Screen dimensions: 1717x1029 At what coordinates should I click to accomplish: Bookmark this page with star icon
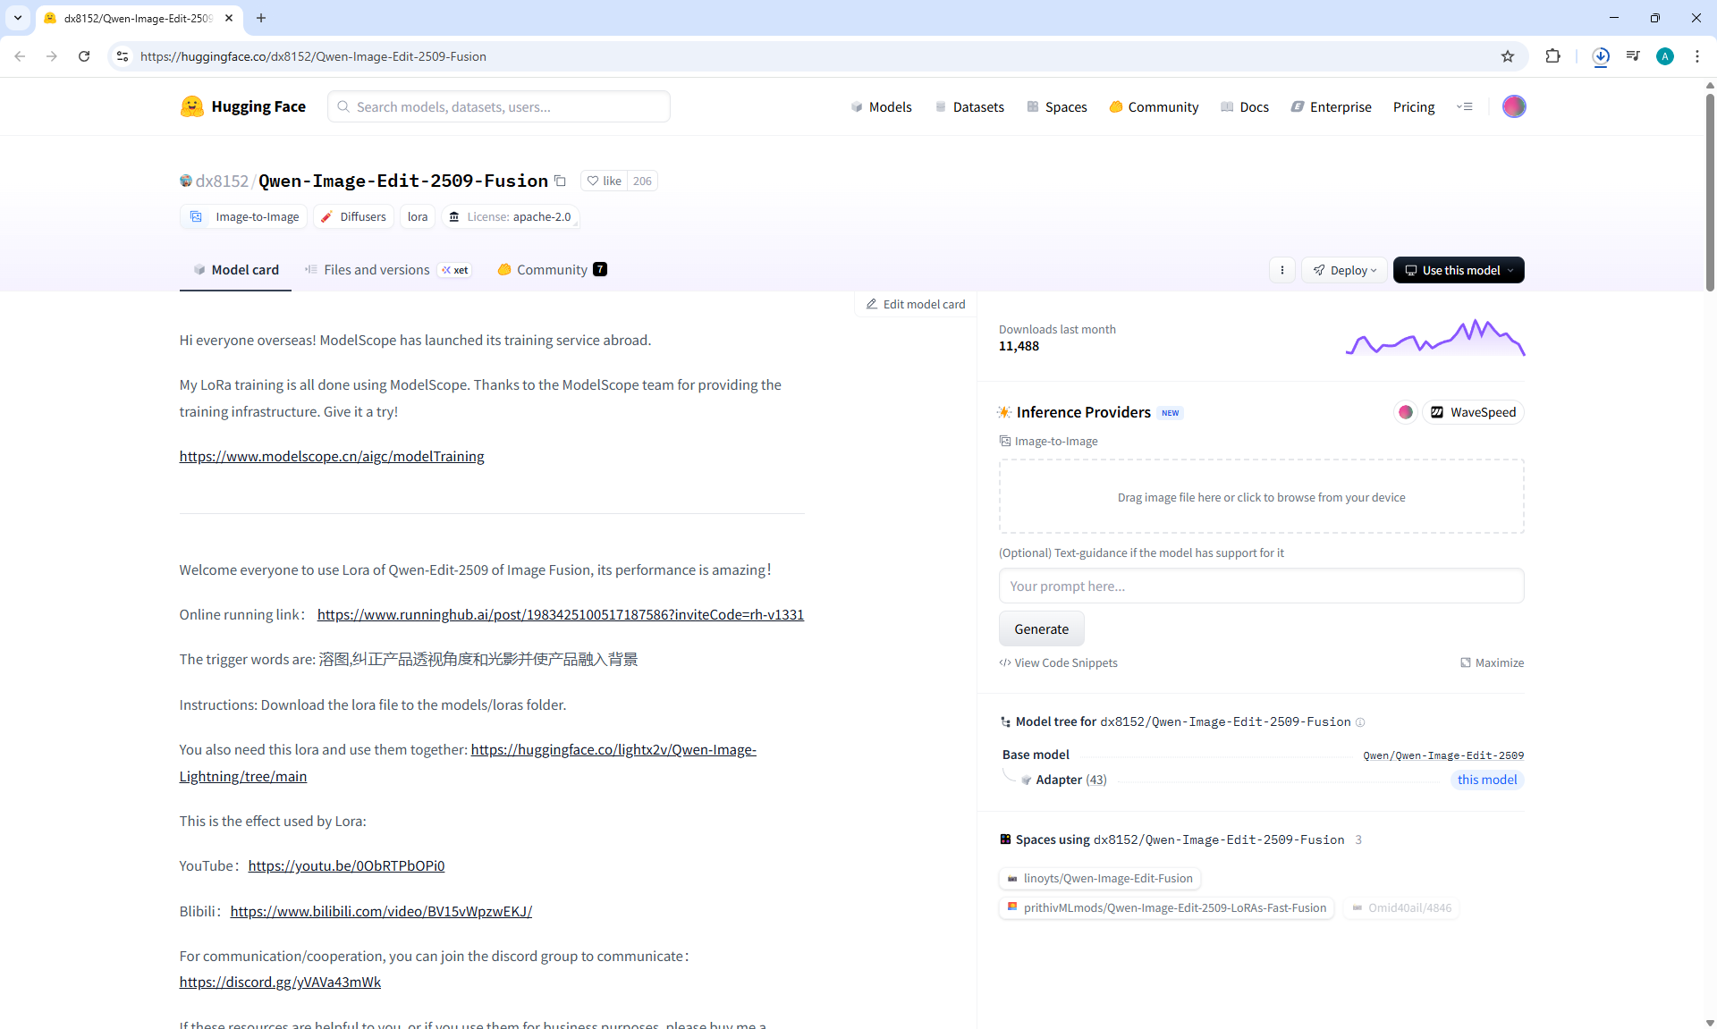1508,56
